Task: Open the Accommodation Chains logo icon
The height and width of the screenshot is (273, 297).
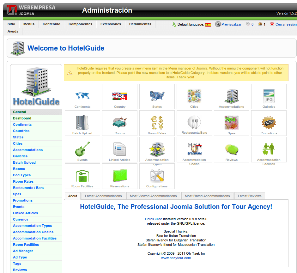Action: click(x=194, y=149)
